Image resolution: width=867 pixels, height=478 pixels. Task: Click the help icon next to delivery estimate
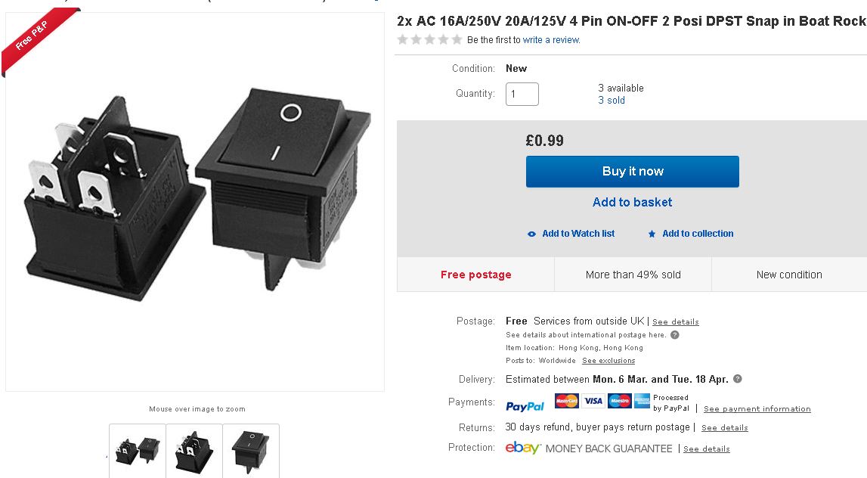[738, 379]
